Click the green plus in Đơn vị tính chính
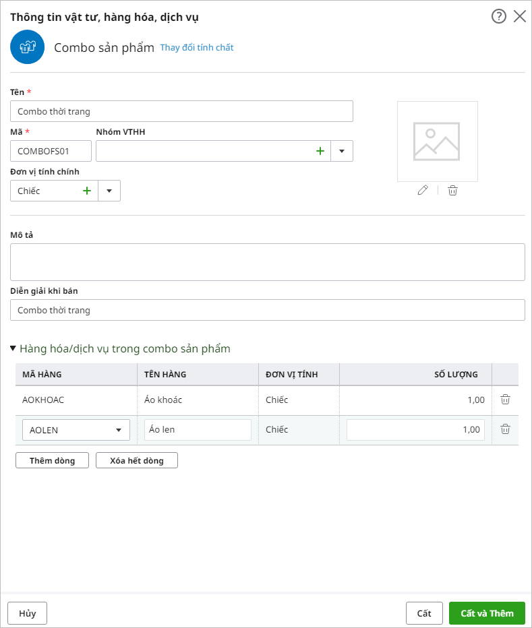This screenshot has width=532, height=628. coord(87,191)
